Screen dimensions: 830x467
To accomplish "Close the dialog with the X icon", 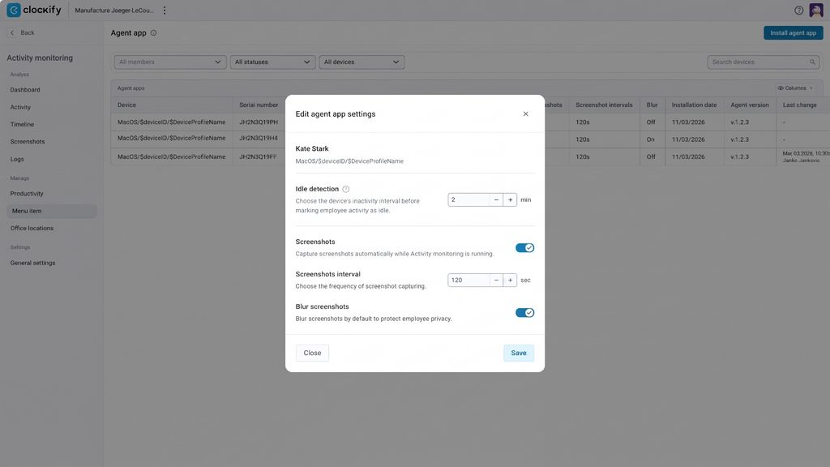I will pos(525,114).
